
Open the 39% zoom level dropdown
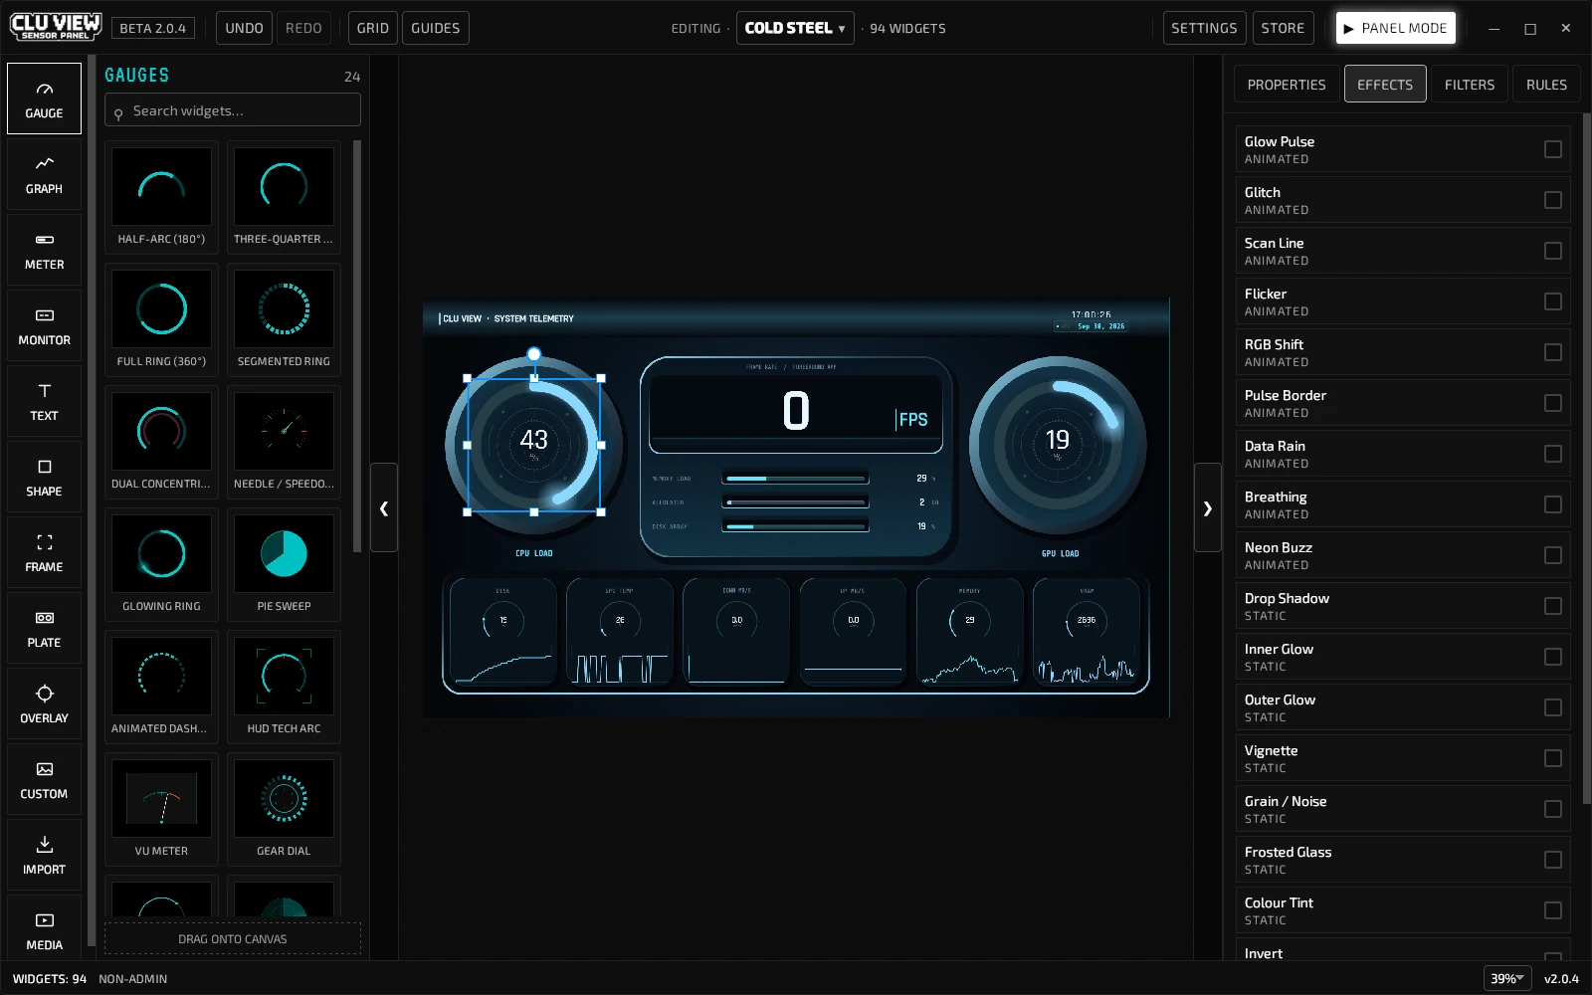pos(1506,978)
